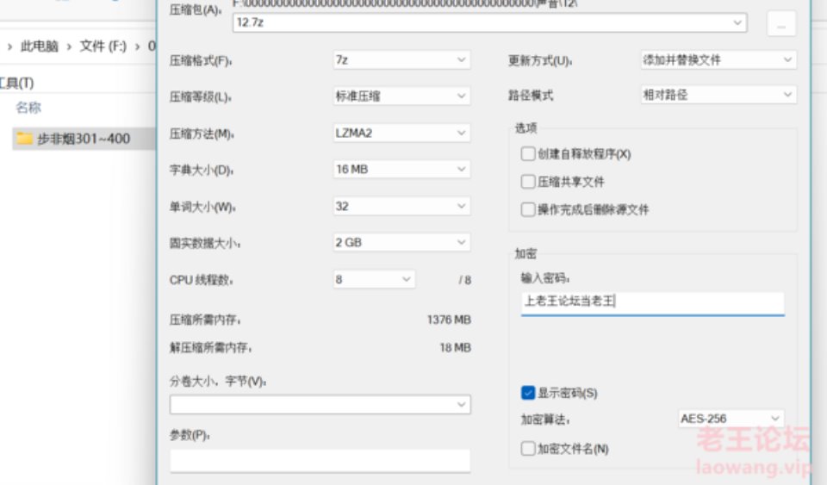Open the LZMA2 compression method dropdown
This screenshot has width=827, height=485.
pos(401,133)
